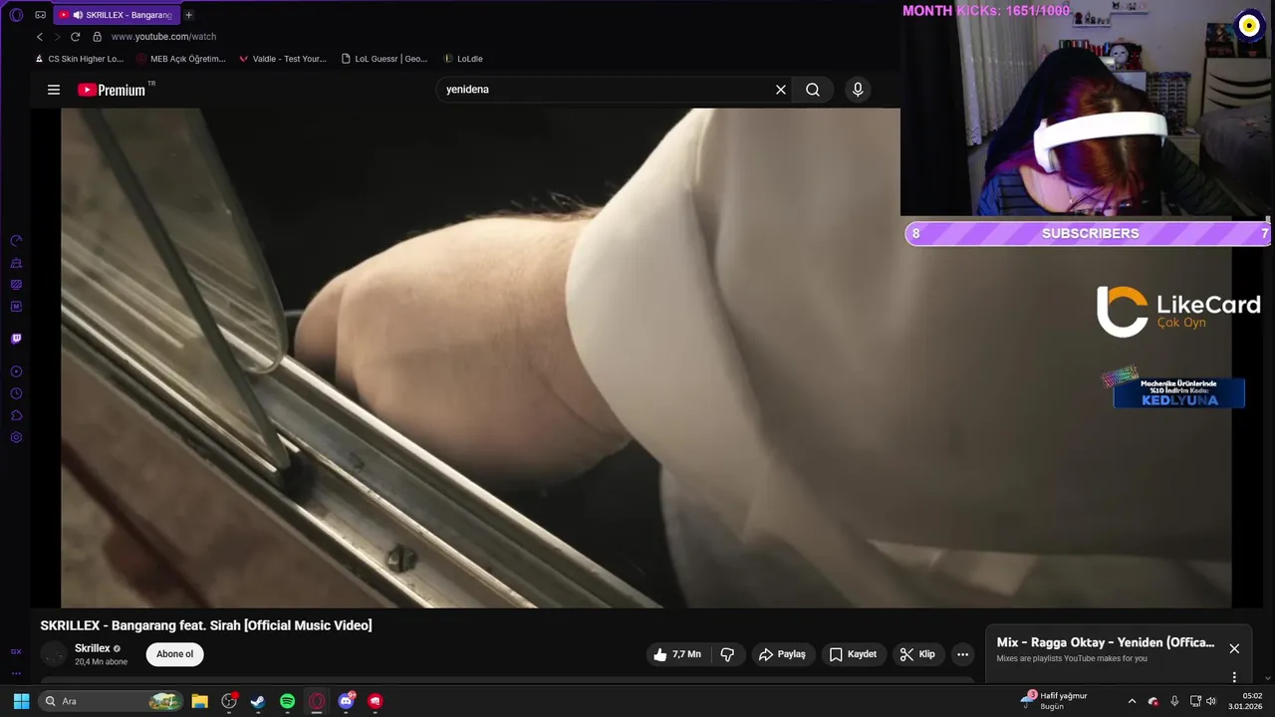Viewport: 1275px width, 717px height.
Task: Go forward in browser history
Action: tap(57, 37)
